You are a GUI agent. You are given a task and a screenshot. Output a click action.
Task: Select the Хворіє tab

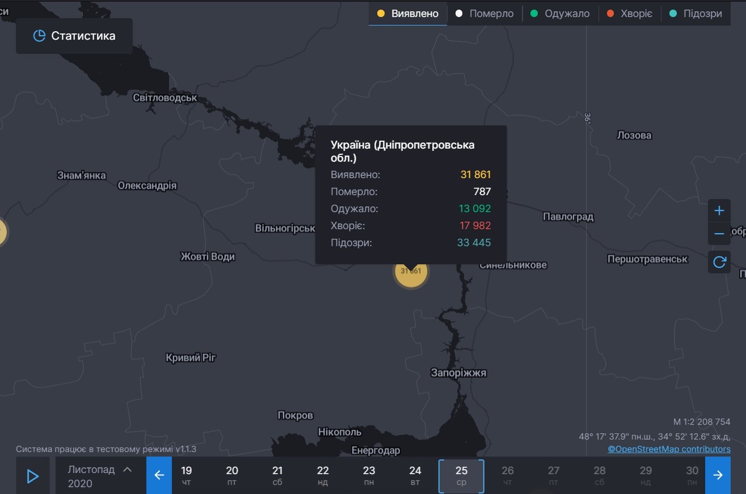pos(630,14)
